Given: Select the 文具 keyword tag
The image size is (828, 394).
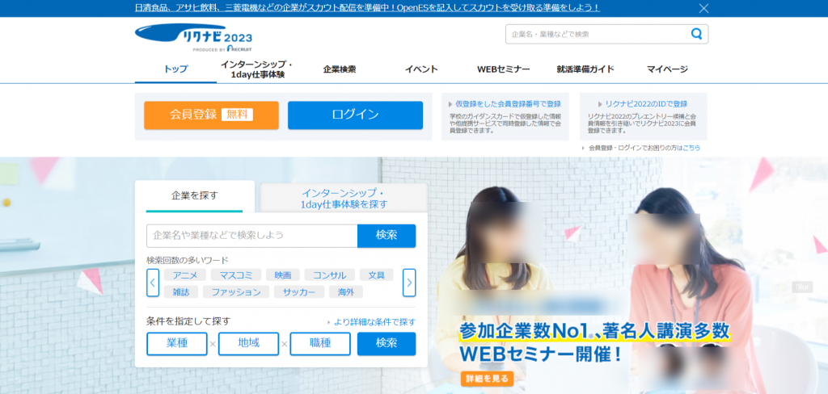Looking at the screenshot, I should pos(377,275).
